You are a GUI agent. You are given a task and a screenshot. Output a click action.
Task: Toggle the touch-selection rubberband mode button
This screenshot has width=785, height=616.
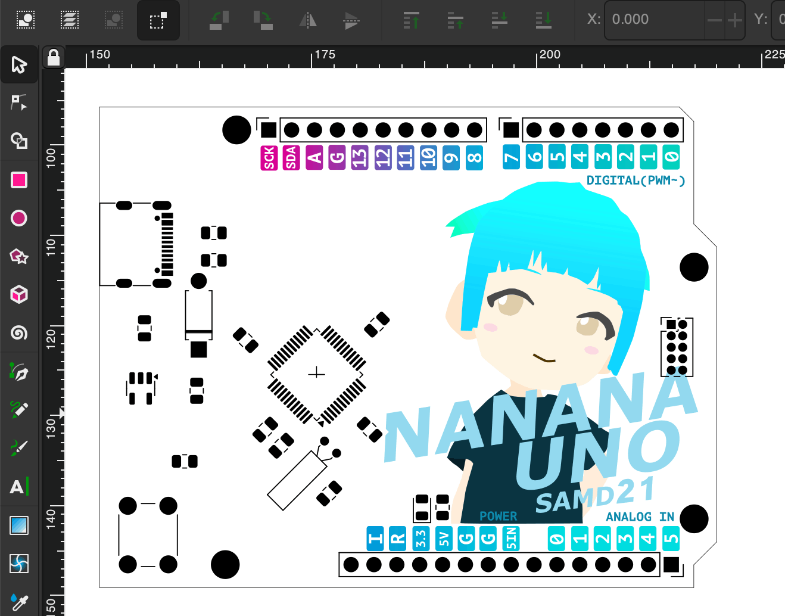158,20
